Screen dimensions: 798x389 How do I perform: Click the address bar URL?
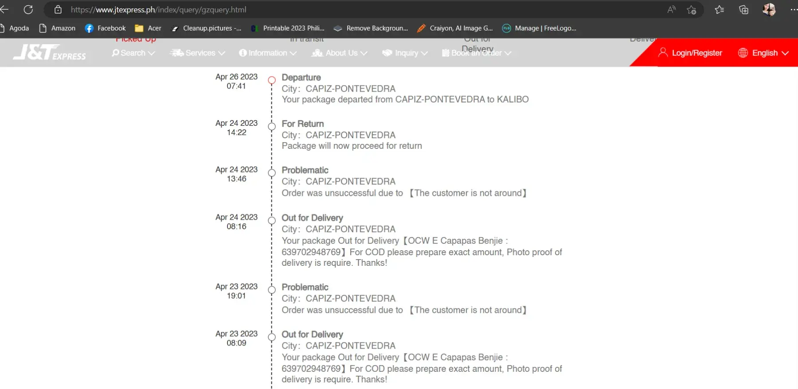159,9
